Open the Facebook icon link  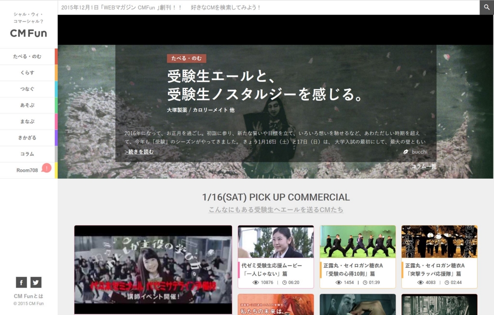(21, 282)
